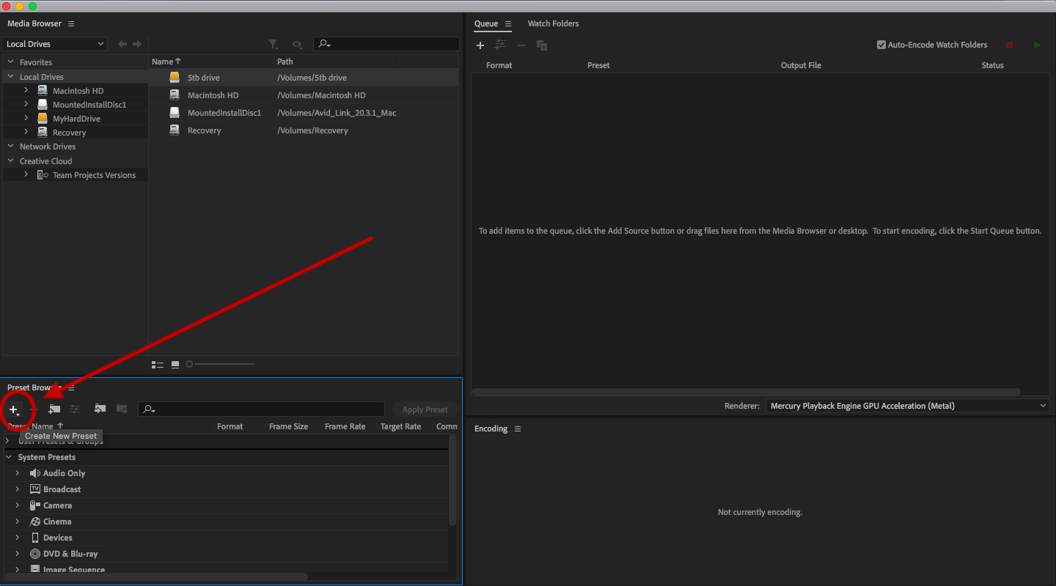Image resolution: width=1056 pixels, height=586 pixels.
Task: Click the Add Output icon in Queue toolbar
Action: pos(501,45)
